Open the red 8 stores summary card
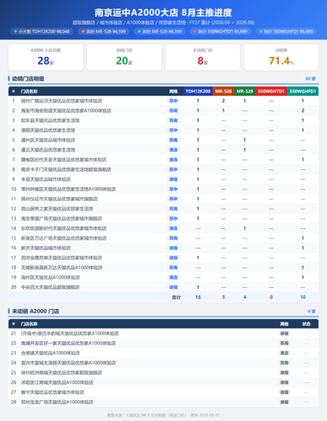 tap(202, 57)
